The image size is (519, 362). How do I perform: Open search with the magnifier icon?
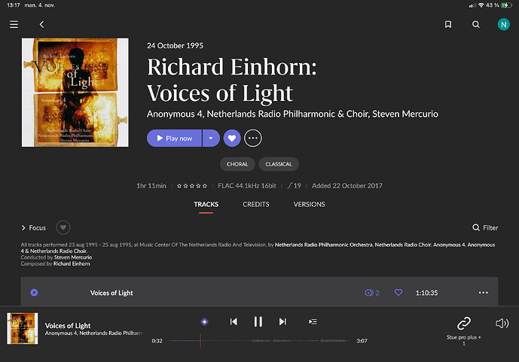pos(476,24)
